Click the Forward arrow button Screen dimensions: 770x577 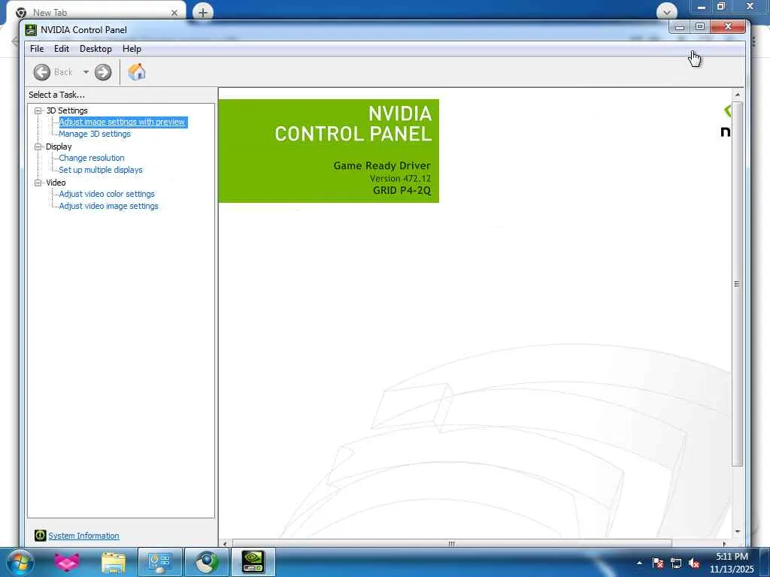click(x=103, y=72)
